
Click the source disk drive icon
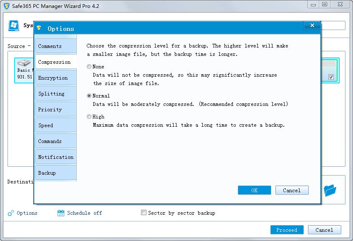pos(24,63)
